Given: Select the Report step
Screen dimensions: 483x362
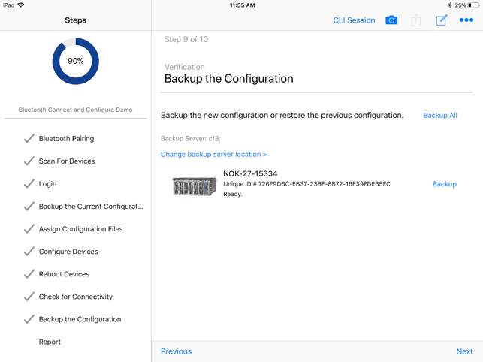Looking at the screenshot, I should pos(50,342).
